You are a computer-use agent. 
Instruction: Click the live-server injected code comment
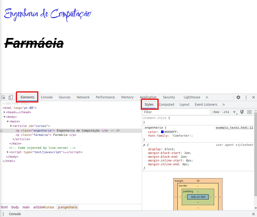click(42, 148)
